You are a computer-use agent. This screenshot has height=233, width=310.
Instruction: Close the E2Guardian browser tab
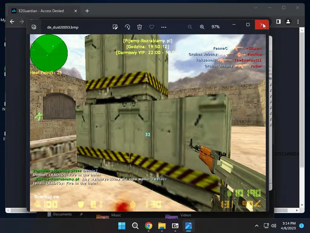click(75, 11)
